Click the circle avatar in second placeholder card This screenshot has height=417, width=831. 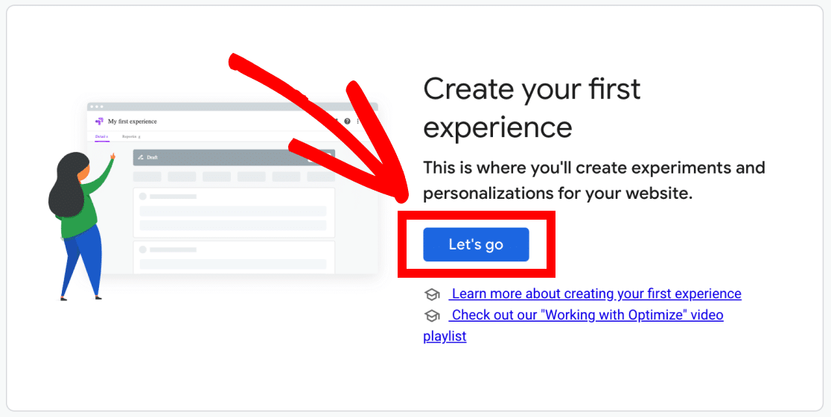tap(142, 249)
